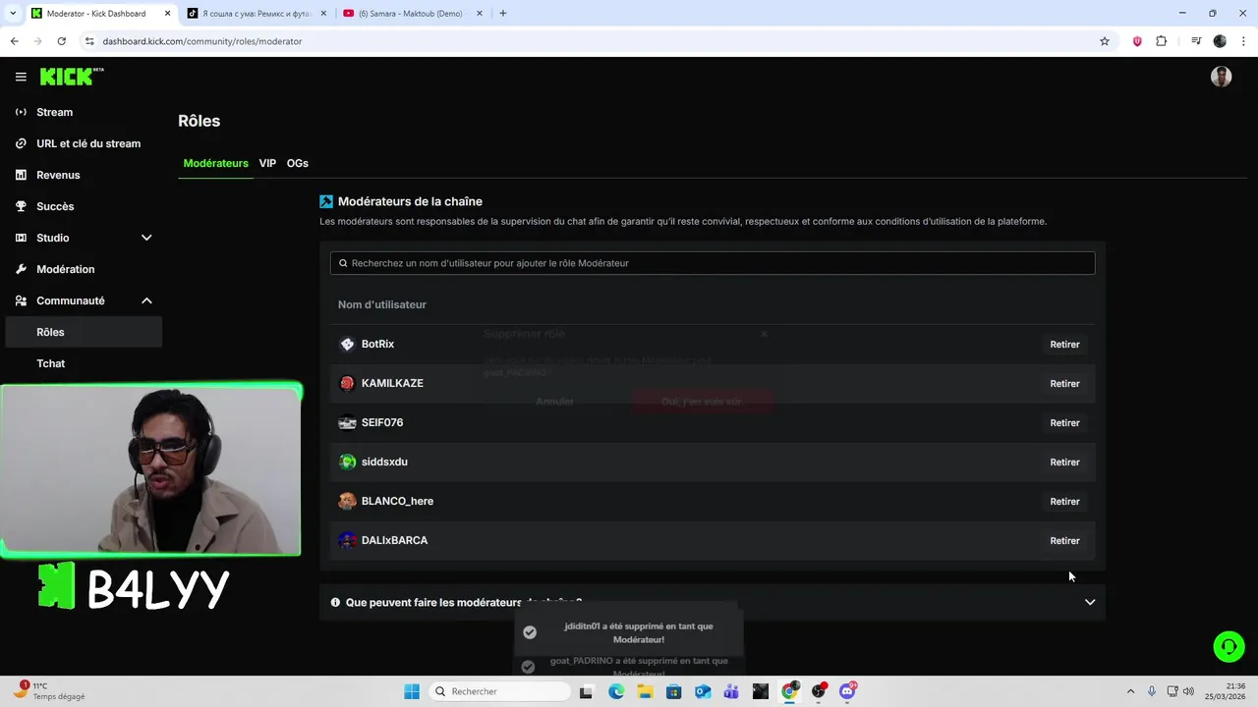Remove KAMILKAZE from moderators
The image size is (1258, 707).
click(1064, 384)
